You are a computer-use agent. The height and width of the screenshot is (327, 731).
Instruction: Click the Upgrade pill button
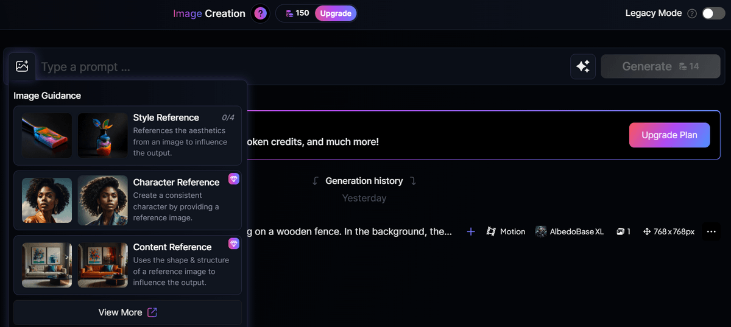[x=336, y=13]
